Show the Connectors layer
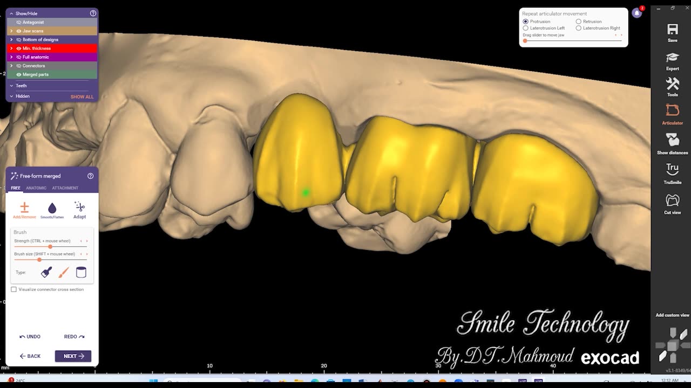The image size is (691, 388). click(x=19, y=65)
